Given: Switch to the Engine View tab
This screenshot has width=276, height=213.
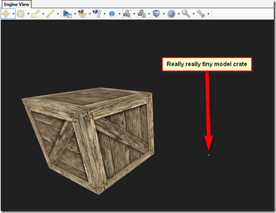Looking at the screenshot, I should coord(16,4).
